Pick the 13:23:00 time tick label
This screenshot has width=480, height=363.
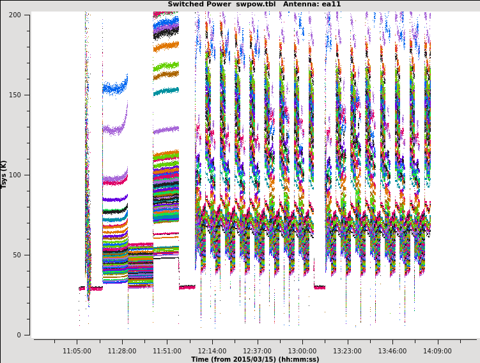347,351
